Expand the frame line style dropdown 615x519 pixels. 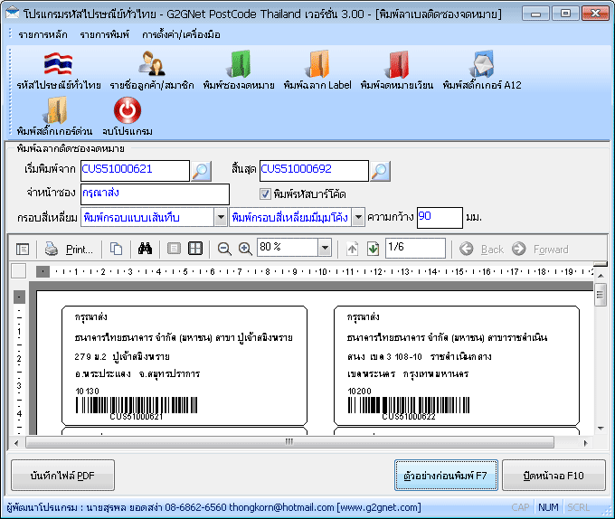(221, 217)
